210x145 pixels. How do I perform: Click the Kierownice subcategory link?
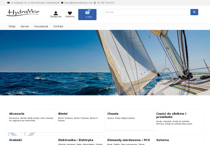pos(14,118)
